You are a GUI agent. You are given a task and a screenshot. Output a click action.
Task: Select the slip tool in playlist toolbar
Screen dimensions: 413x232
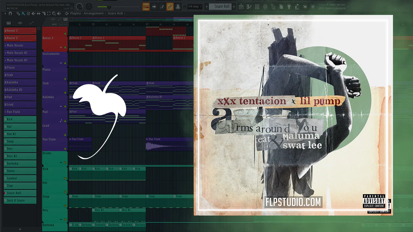[x=39, y=14]
